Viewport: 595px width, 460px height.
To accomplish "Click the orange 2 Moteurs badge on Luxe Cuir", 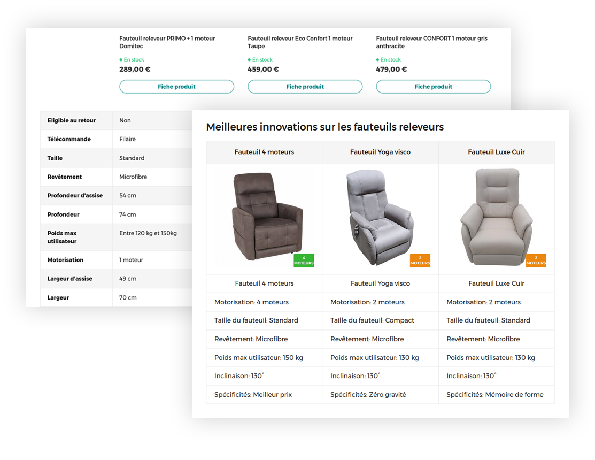I will 536,260.
